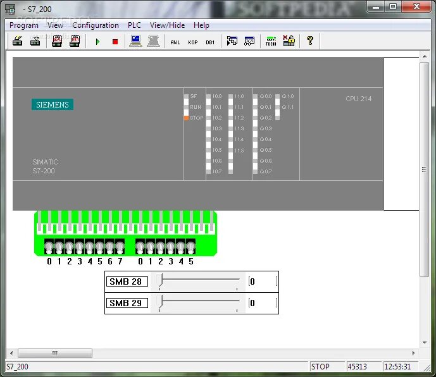Screen dimensions: 436x377
Task: Click the RUN LED indicator label
Action: click(x=196, y=107)
